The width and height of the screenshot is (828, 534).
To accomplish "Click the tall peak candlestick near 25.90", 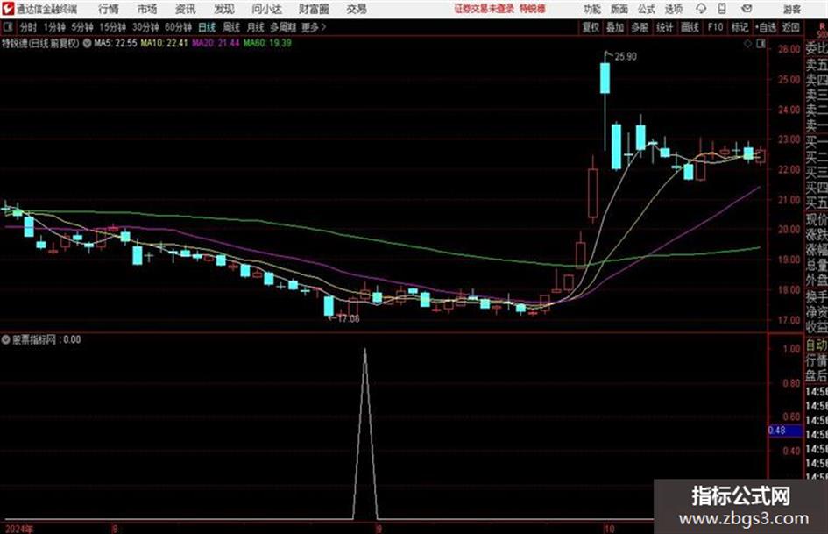I will [x=605, y=78].
